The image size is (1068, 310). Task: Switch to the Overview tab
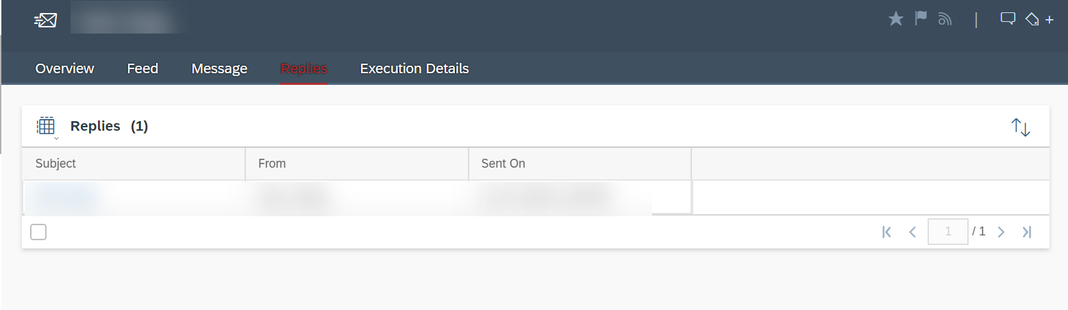click(64, 68)
